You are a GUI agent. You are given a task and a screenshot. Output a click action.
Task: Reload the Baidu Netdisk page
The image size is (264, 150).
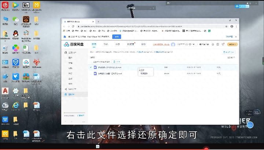pos(73,26)
